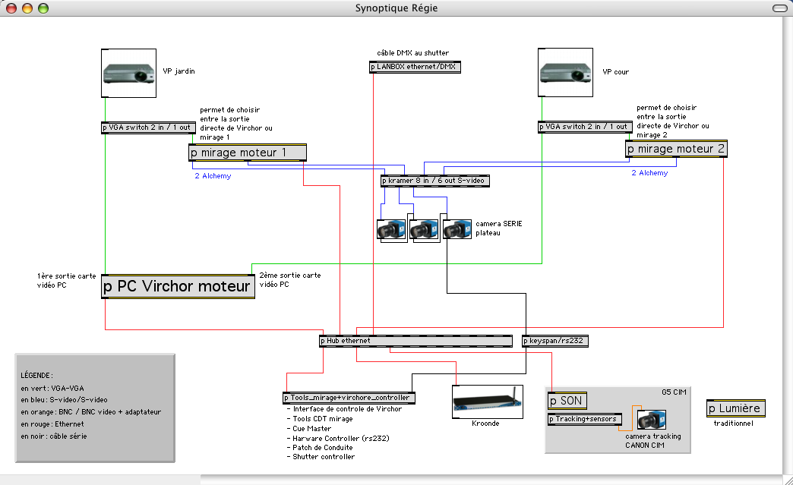Select the LANBOX ethernet/DMX object
The height and width of the screenshot is (485, 793).
tap(415, 67)
